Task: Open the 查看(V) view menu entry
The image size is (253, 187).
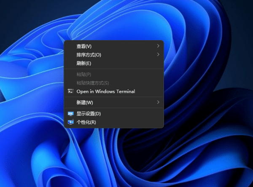Action: (x=84, y=46)
